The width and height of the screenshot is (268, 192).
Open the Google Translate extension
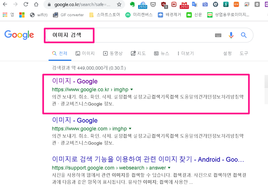point(194,4)
